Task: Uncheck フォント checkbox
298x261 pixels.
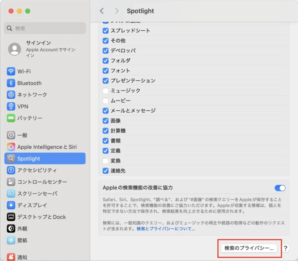Action: [106, 71]
